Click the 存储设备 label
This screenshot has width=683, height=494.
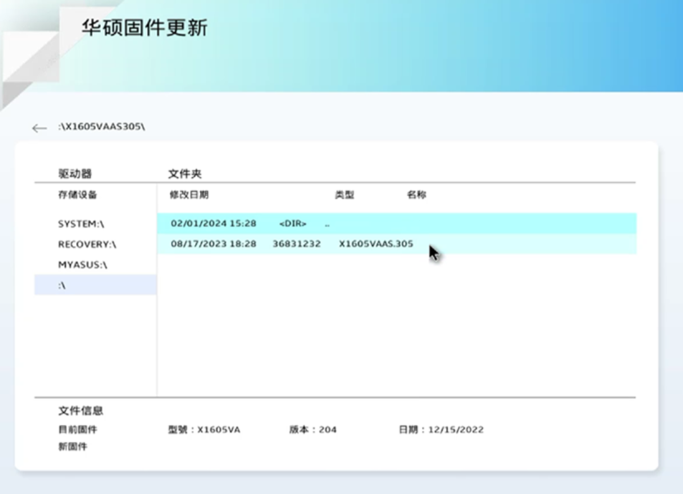click(x=78, y=195)
